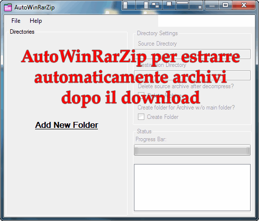Viewport: 259px width, 221px height.
Task: Click the AutoWinRarZip app icon in title bar
Action: [x=8, y=7]
